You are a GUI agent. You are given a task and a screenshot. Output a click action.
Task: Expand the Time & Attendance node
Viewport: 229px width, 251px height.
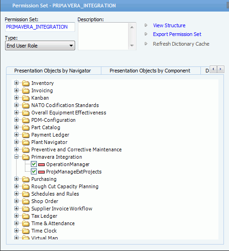[16, 223]
